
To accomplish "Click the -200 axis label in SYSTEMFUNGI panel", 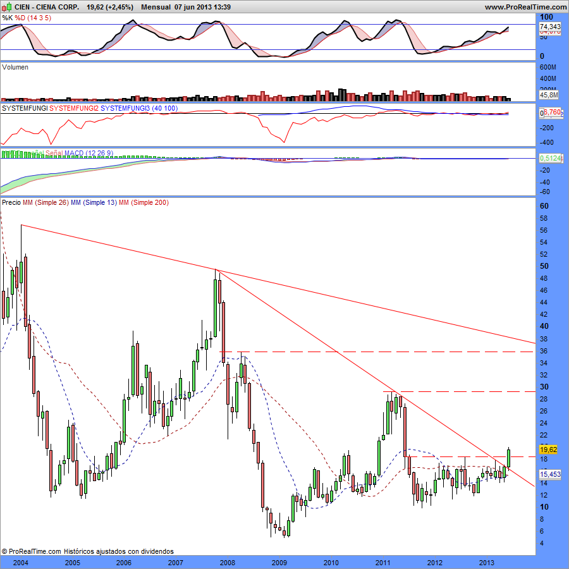I will pos(547,128).
